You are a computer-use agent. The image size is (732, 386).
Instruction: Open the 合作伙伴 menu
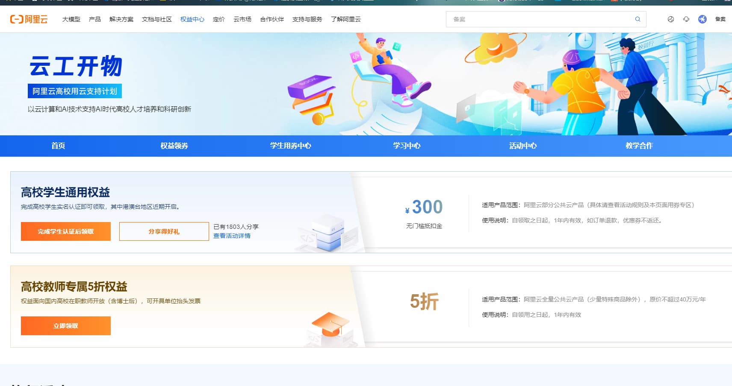[272, 19]
